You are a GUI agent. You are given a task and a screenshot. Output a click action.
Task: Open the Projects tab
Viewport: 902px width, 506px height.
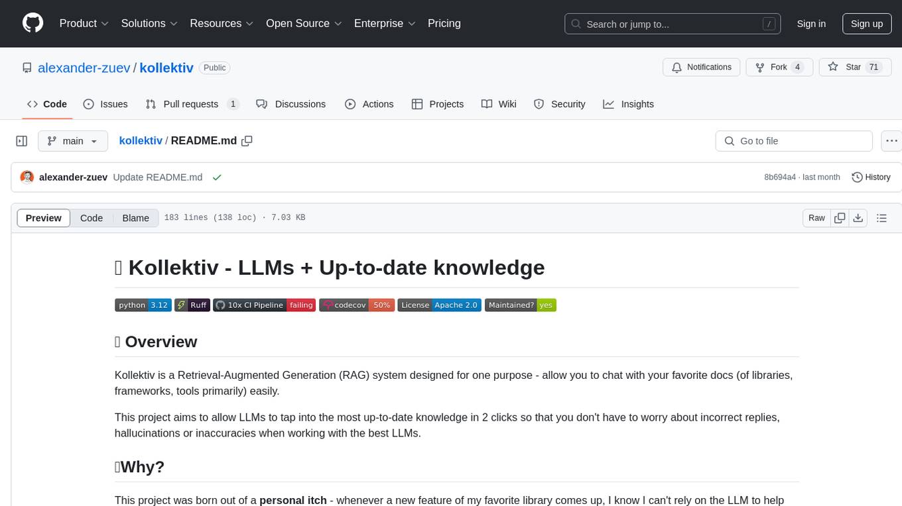(438, 104)
